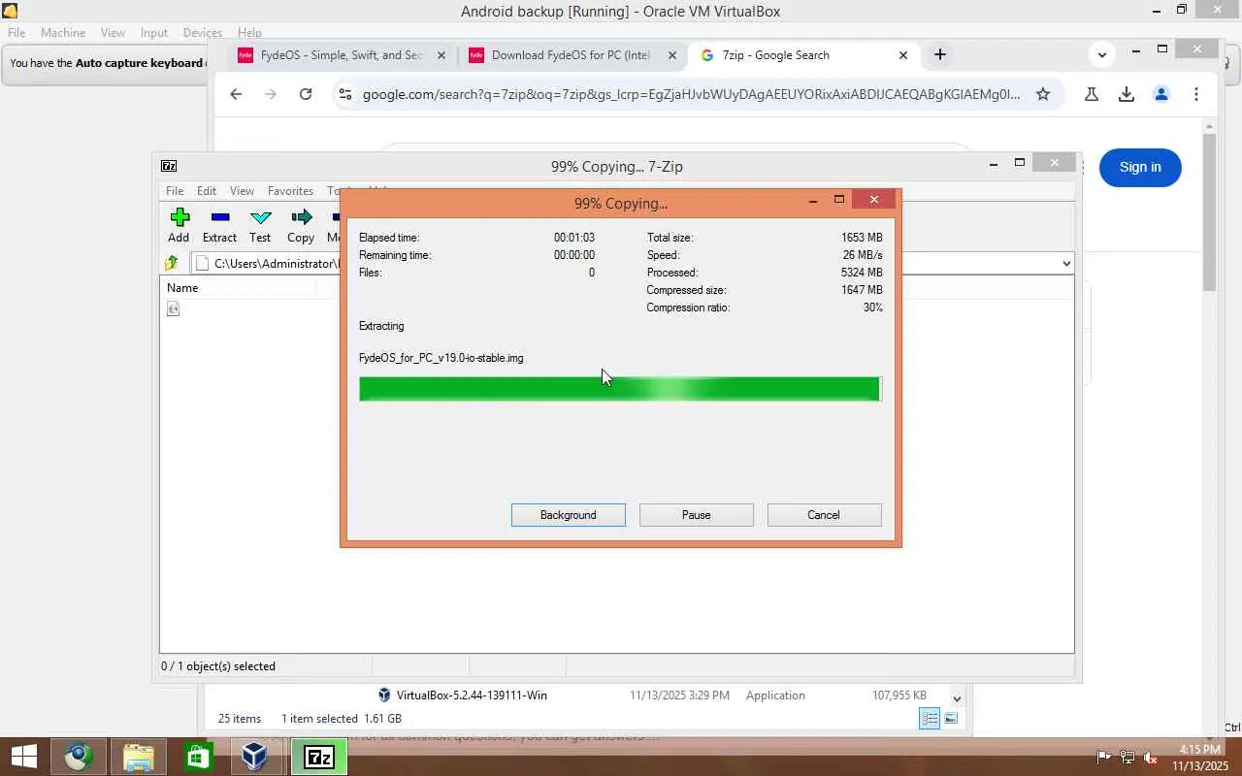Image resolution: width=1242 pixels, height=776 pixels.
Task: Click the Action Center flag icon
Action: point(1103,757)
